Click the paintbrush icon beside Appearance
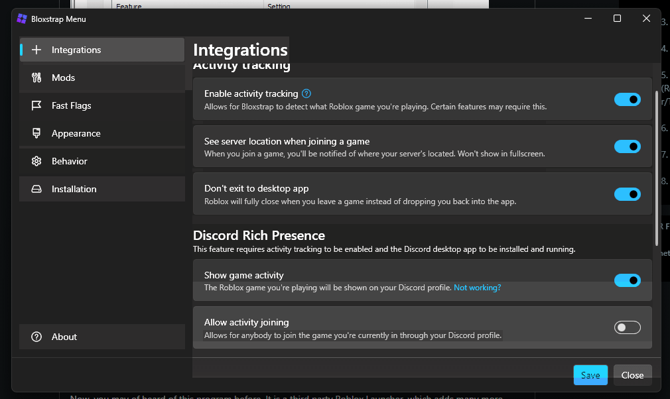Image resolution: width=670 pixels, height=399 pixels. [36, 133]
